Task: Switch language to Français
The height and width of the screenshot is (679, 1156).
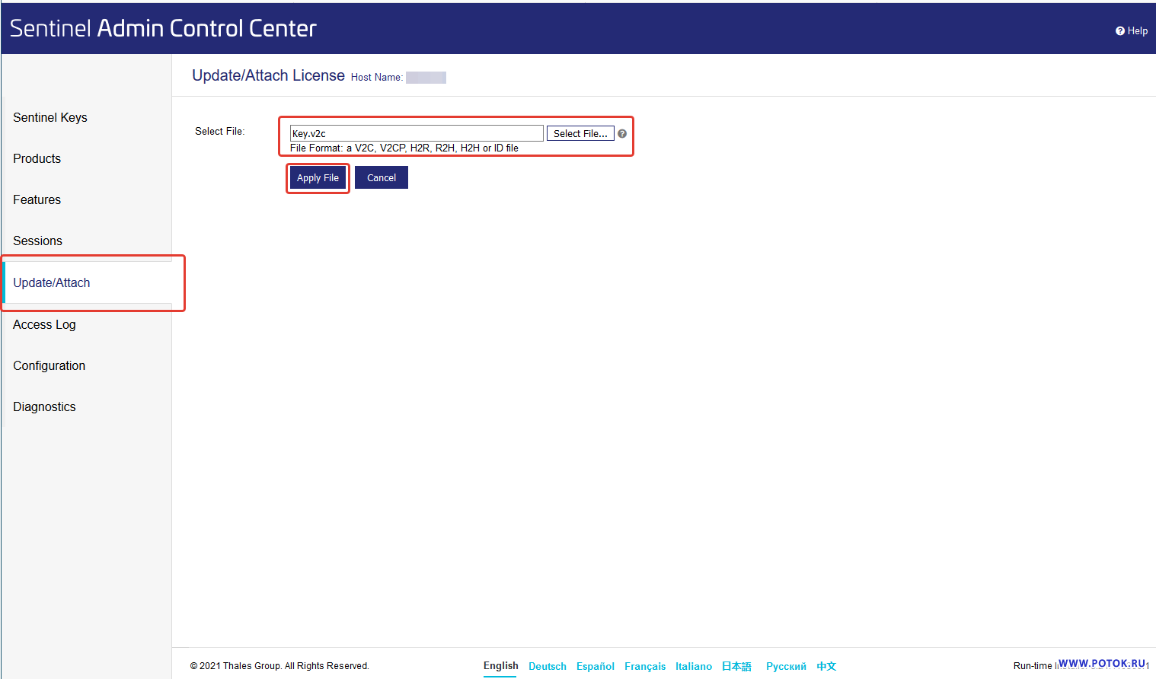Action: [x=645, y=666]
